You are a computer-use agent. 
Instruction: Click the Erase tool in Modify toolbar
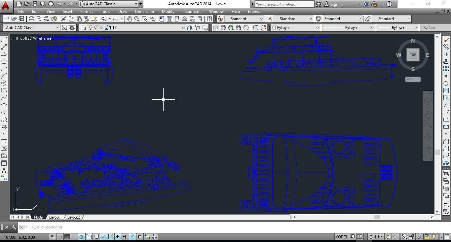point(446,40)
